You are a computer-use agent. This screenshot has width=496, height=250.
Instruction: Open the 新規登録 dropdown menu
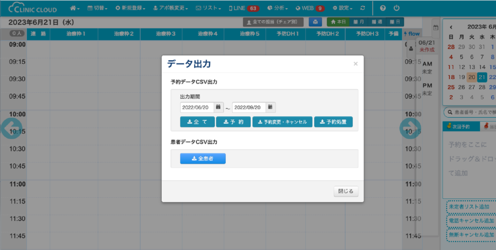130,8
